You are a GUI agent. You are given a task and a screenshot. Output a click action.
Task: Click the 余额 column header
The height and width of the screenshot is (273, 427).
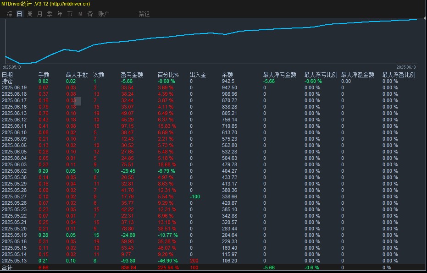[227, 75]
